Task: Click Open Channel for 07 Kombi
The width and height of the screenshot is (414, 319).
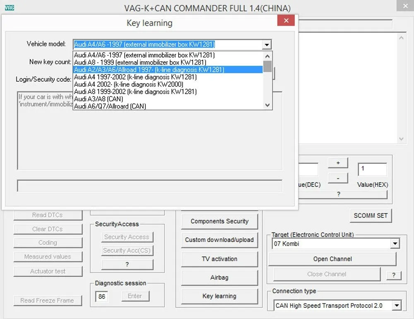Action: coord(332,259)
